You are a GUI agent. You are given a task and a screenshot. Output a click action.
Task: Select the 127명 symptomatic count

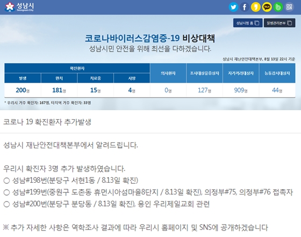pyautogui.click(x=204, y=90)
